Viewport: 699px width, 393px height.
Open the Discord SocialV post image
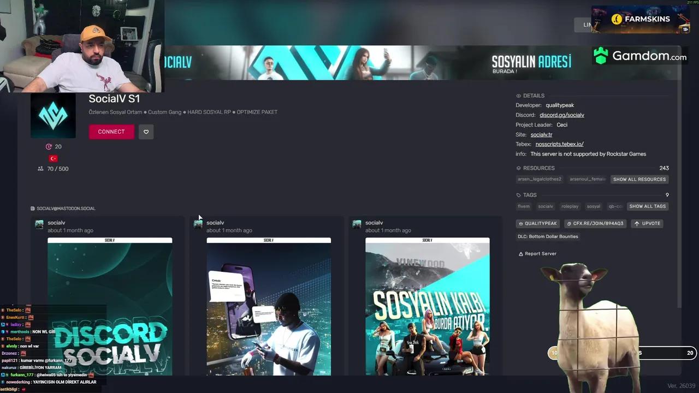tap(110, 307)
